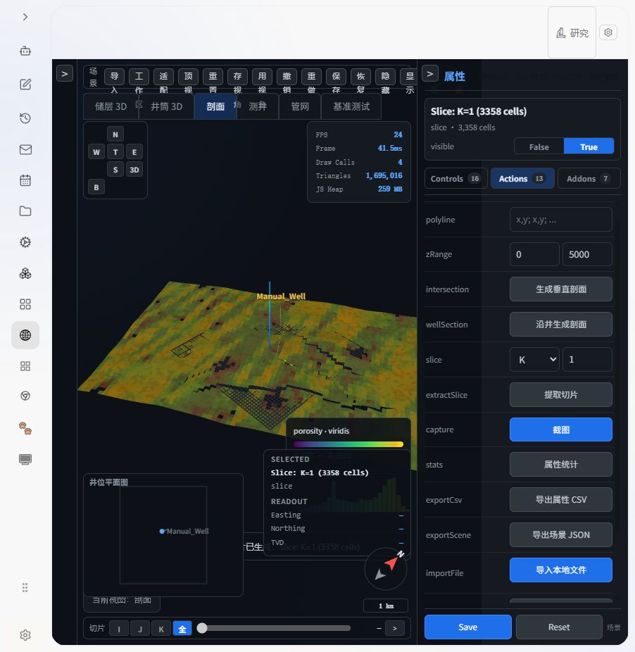Image resolution: width=635 pixels, height=652 pixels.
Task: Click the porosity viridis color bar
Action: click(x=348, y=444)
